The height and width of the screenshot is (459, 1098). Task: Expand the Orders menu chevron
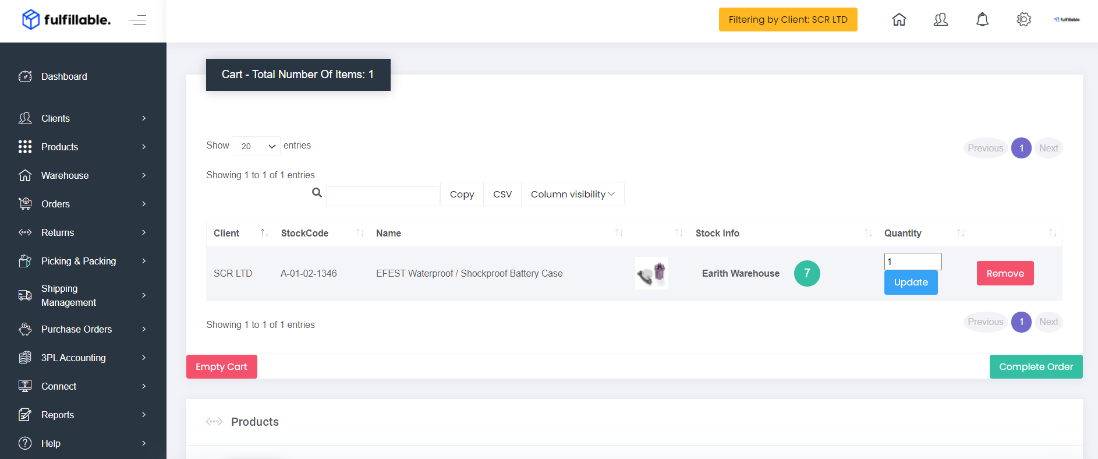coord(144,204)
